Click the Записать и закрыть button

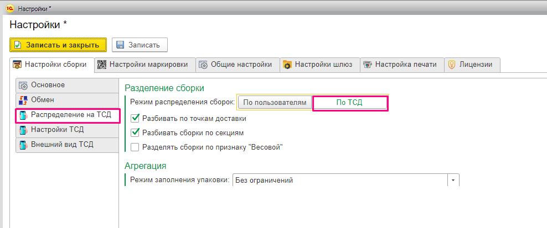click(58, 45)
